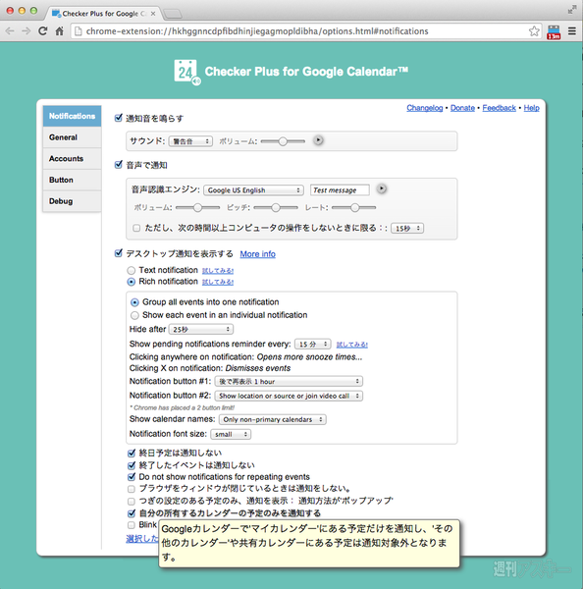The height and width of the screenshot is (589, 583).
Task: Open the Help link
Action: pos(531,108)
